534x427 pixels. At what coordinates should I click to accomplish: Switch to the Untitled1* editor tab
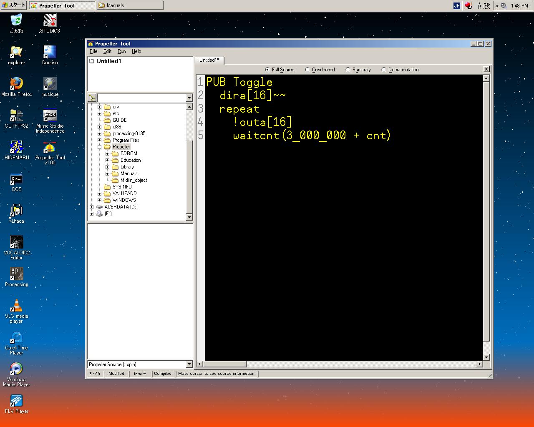[209, 60]
